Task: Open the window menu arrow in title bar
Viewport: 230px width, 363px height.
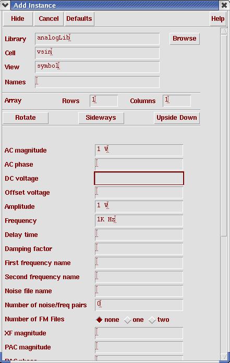Action: (5, 5)
